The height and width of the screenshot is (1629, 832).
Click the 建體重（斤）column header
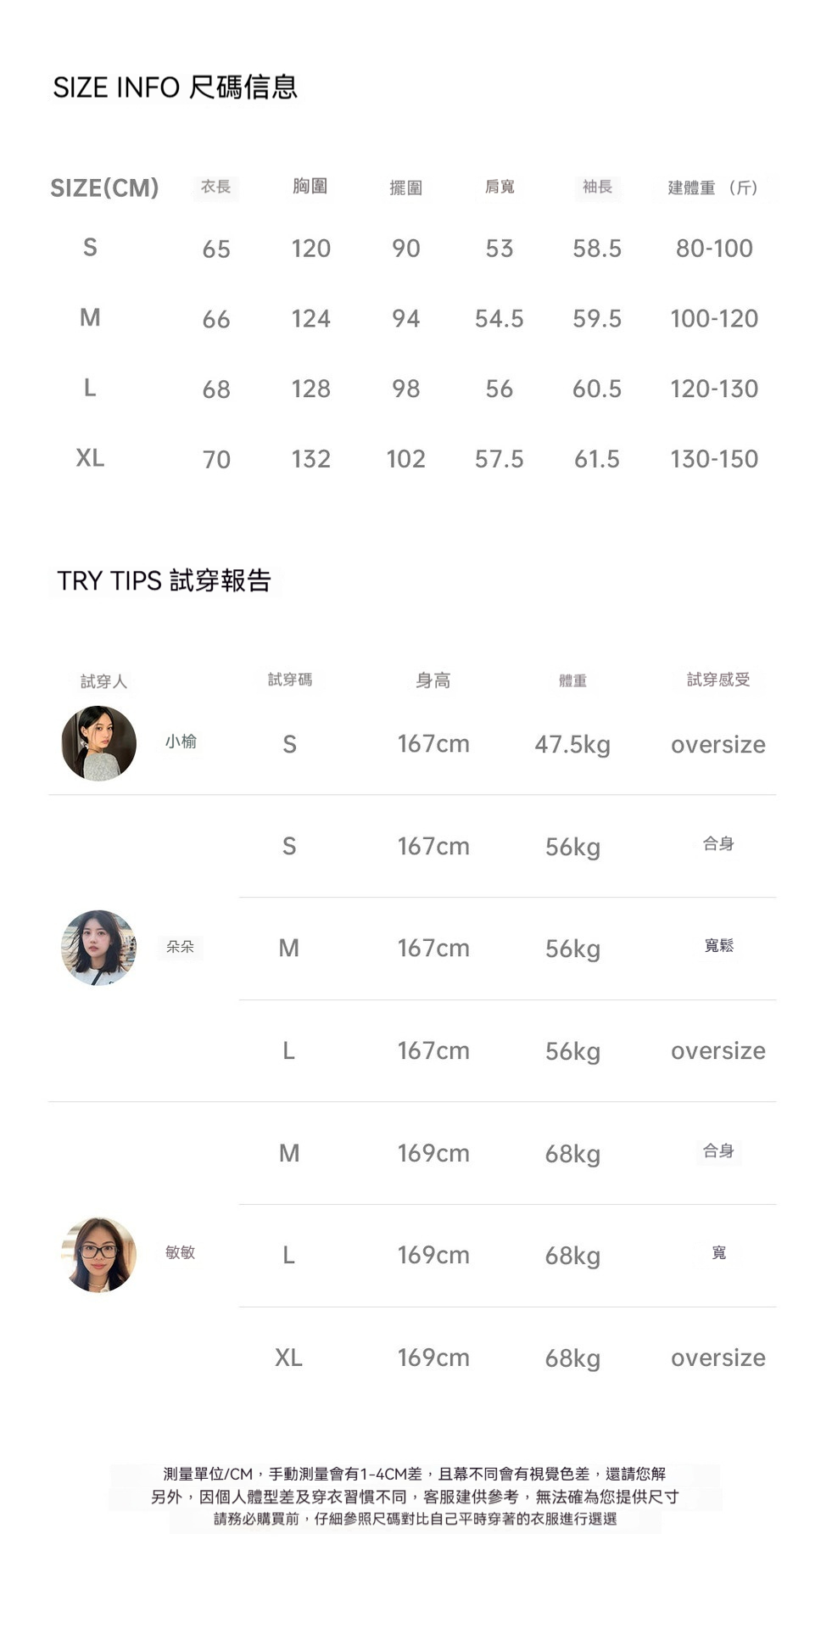[x=713, y=188]
